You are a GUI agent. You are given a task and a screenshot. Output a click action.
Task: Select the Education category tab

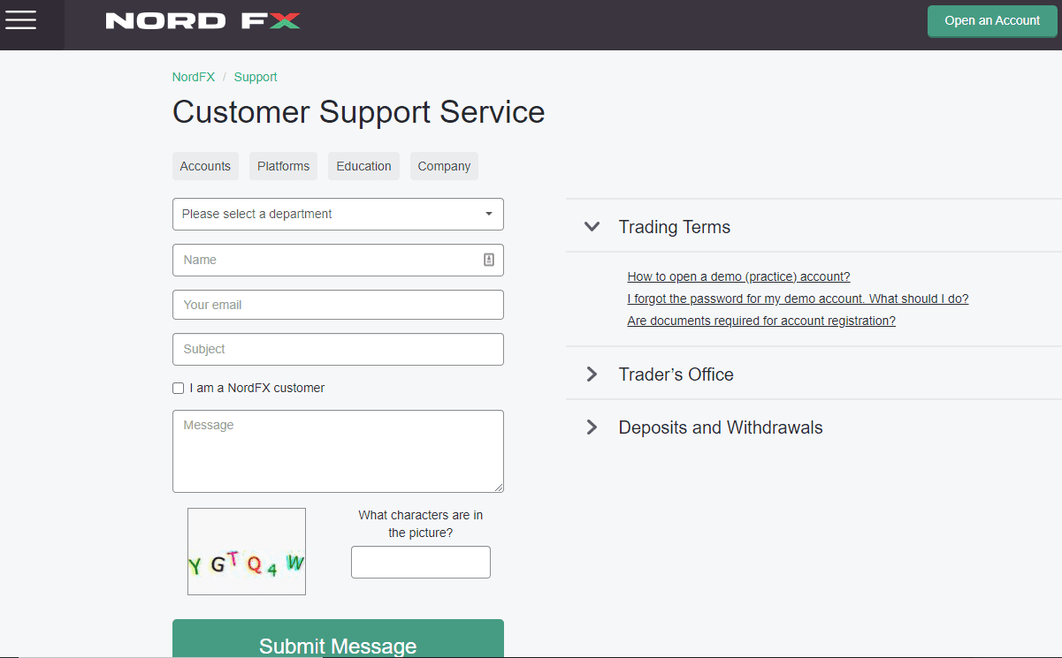click(363, 166)
